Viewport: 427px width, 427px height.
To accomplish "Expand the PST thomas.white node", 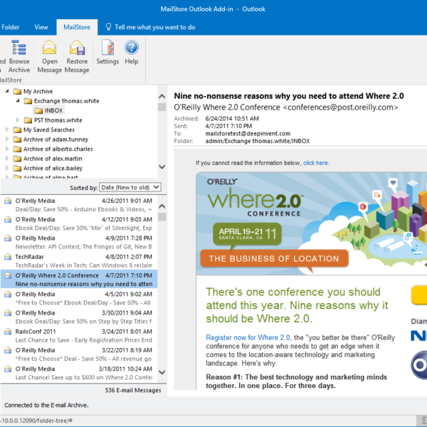I will click(x=18, y=120).
